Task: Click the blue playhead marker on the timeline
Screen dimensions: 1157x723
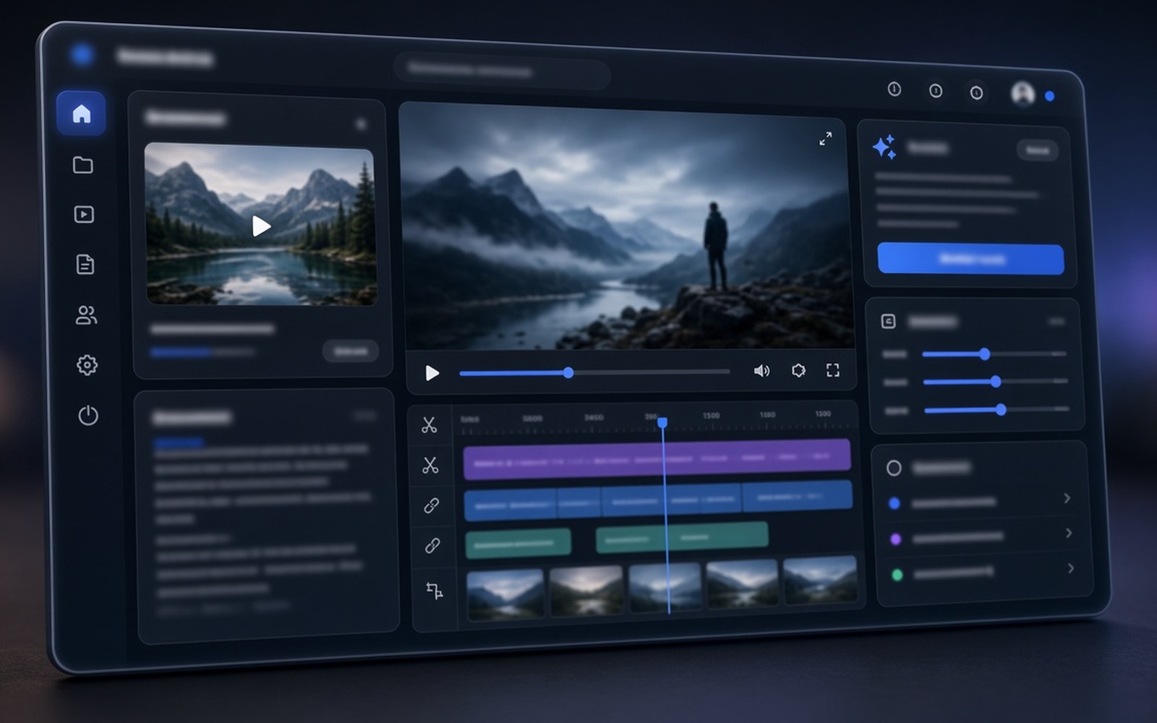Action: 662,422
